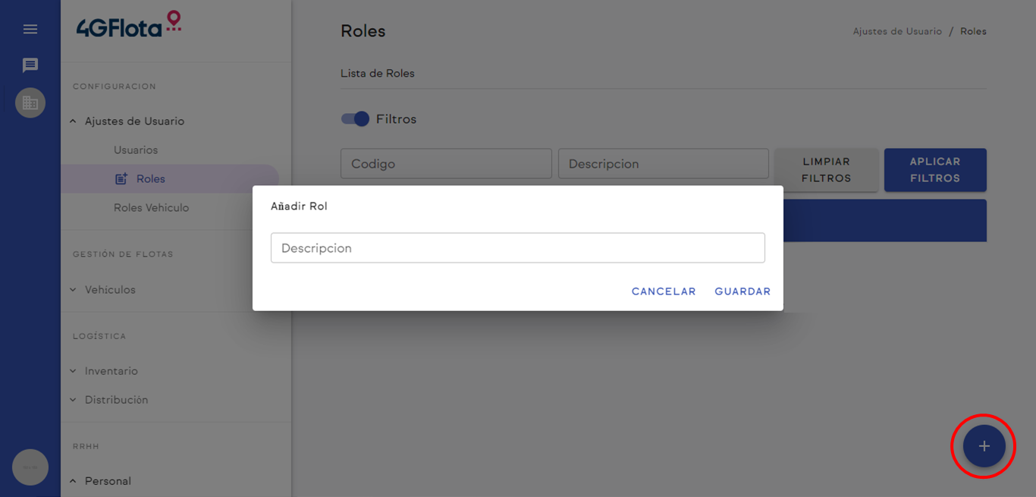Click the Aplicar Filtros button
This screenshot has width=1036, height=497.
click(x=934, y=170)
